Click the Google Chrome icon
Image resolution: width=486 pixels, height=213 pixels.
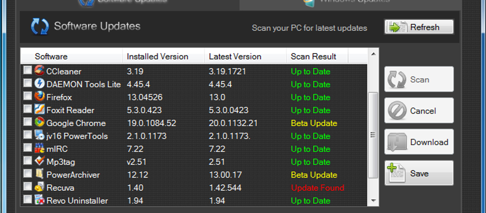(39, 123)
